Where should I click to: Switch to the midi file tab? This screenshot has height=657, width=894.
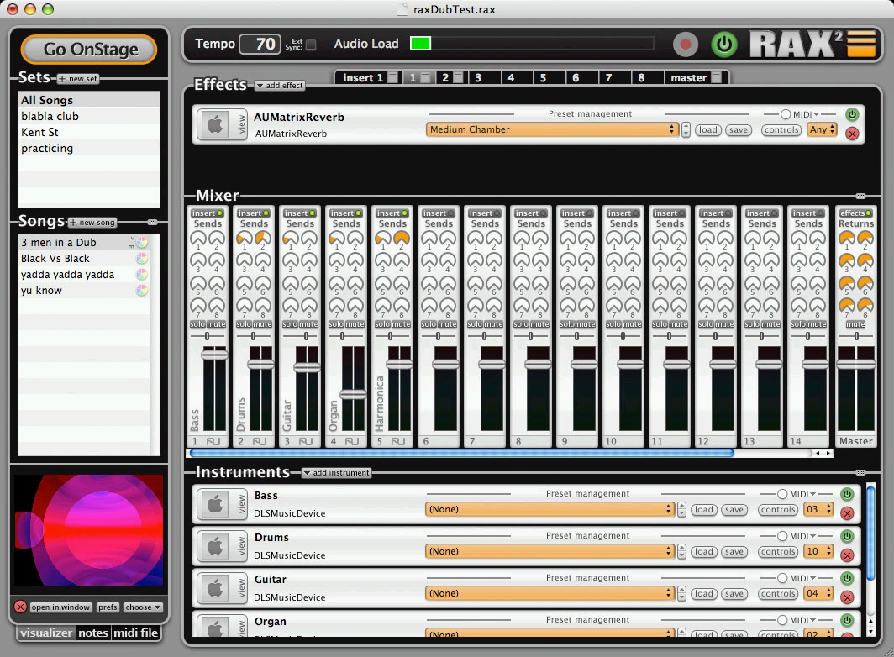point(136,633)
